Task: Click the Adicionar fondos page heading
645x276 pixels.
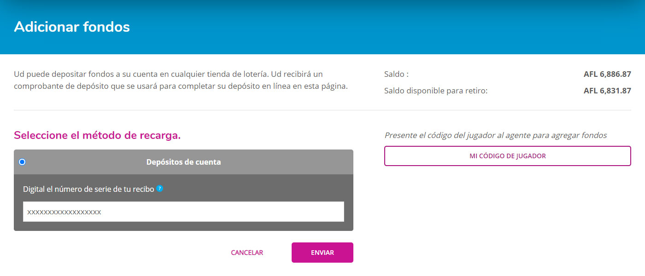Action: pos(72,27)
